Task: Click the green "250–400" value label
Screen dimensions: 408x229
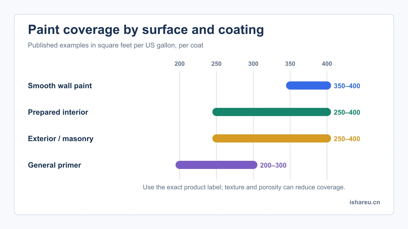Action: pos(347,113)
